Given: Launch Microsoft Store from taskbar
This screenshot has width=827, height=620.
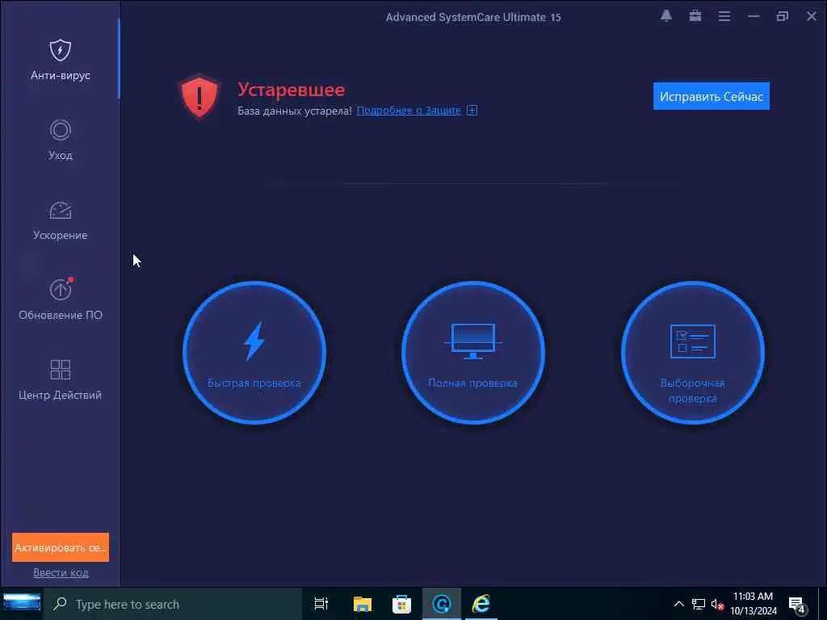Looking at the screenshot, I should click(x=401, y=604).
